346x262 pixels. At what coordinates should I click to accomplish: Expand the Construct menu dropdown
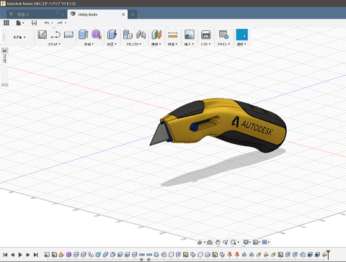click(x=156, y=44)
